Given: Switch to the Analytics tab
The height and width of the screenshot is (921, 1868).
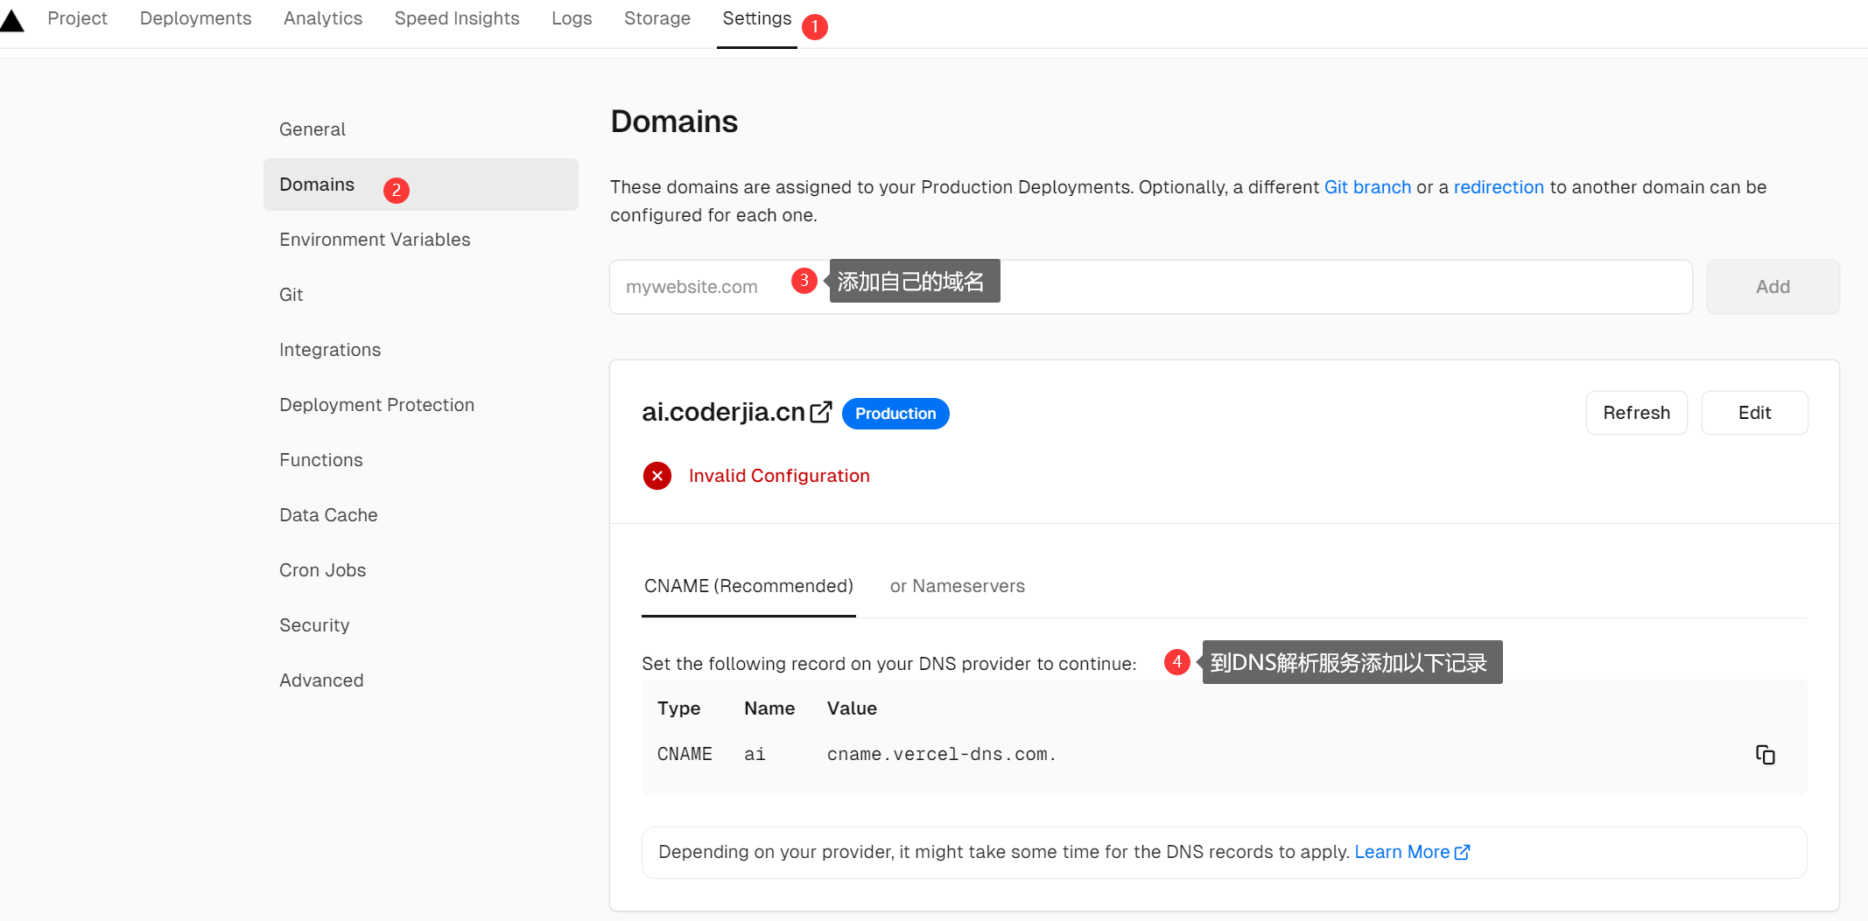Looking at the screenshot, I should coord(323,18).
